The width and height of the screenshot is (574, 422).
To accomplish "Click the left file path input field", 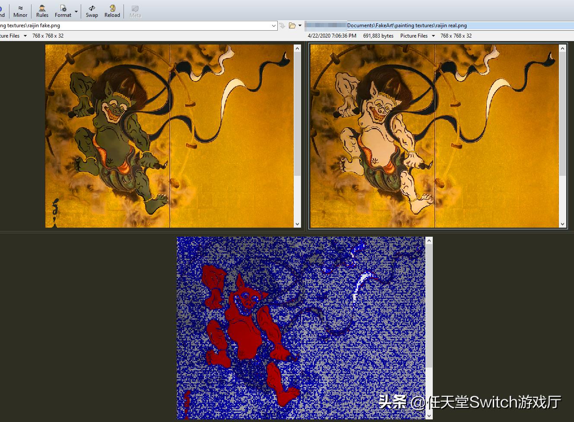I will click(x=135, y=25).
